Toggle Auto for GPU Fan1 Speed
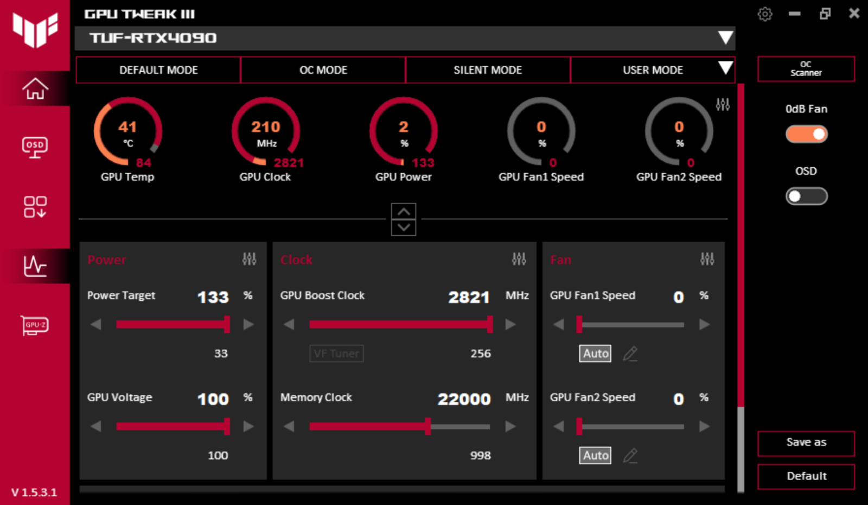Screen dimensions: 868x505 tap(595, 353)
